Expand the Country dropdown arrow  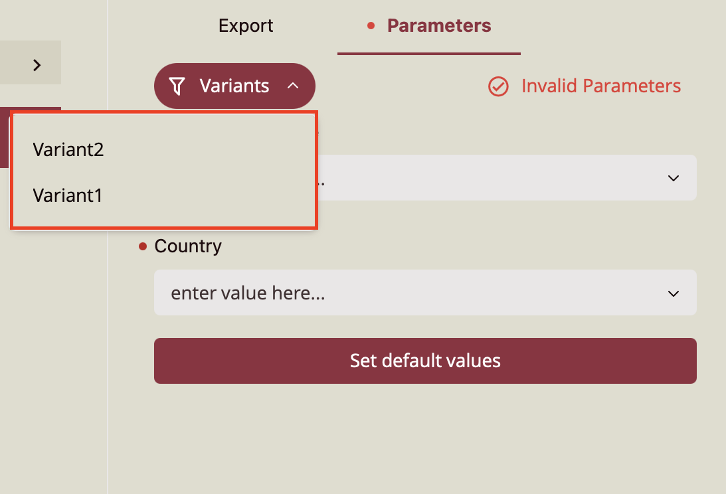[673, 293]
